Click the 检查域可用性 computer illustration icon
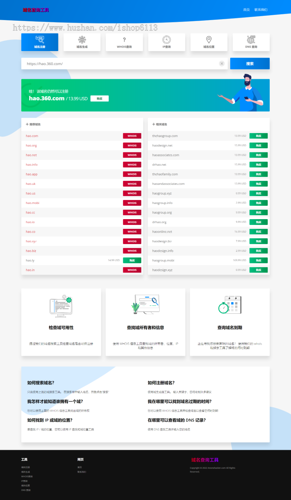The image size is (291, 500). click(x=61, y=306)
